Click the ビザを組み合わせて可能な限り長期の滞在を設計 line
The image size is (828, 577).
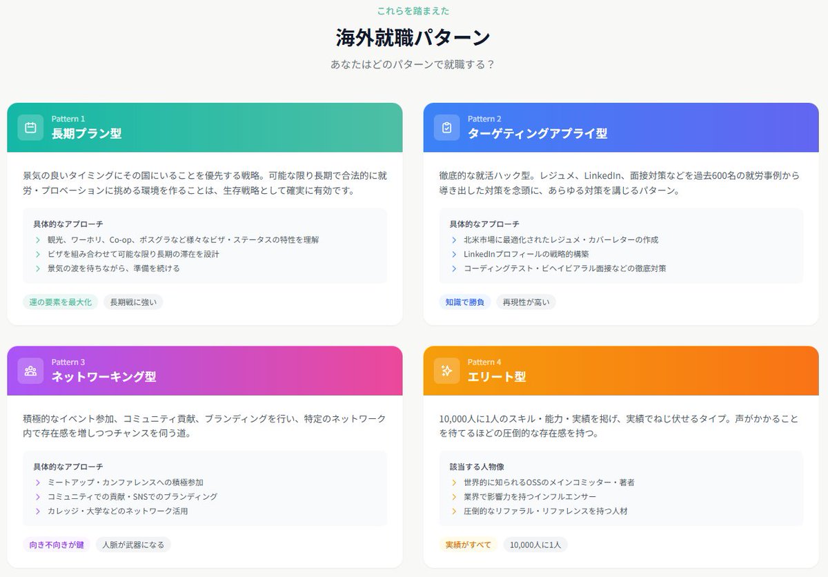pyautogui.click(x=133, y=254)
